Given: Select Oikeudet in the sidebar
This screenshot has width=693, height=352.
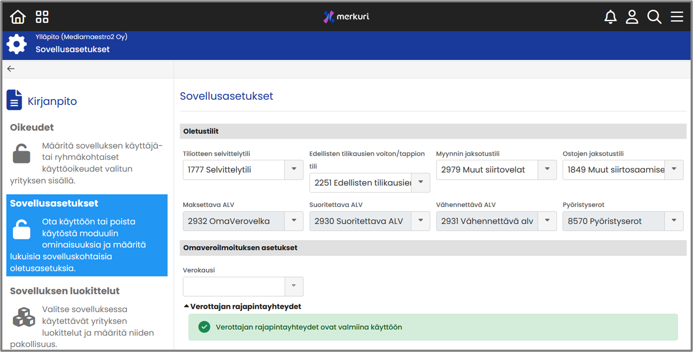Looking at the screenshot, I should (x=32, y=127).
